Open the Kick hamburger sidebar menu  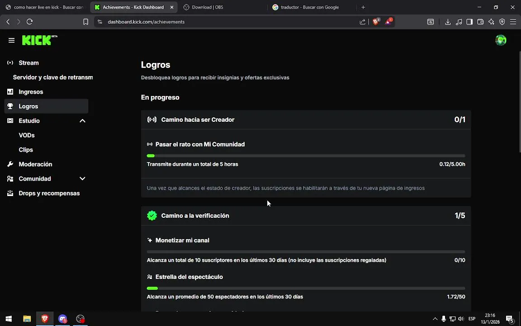(11, 40)
